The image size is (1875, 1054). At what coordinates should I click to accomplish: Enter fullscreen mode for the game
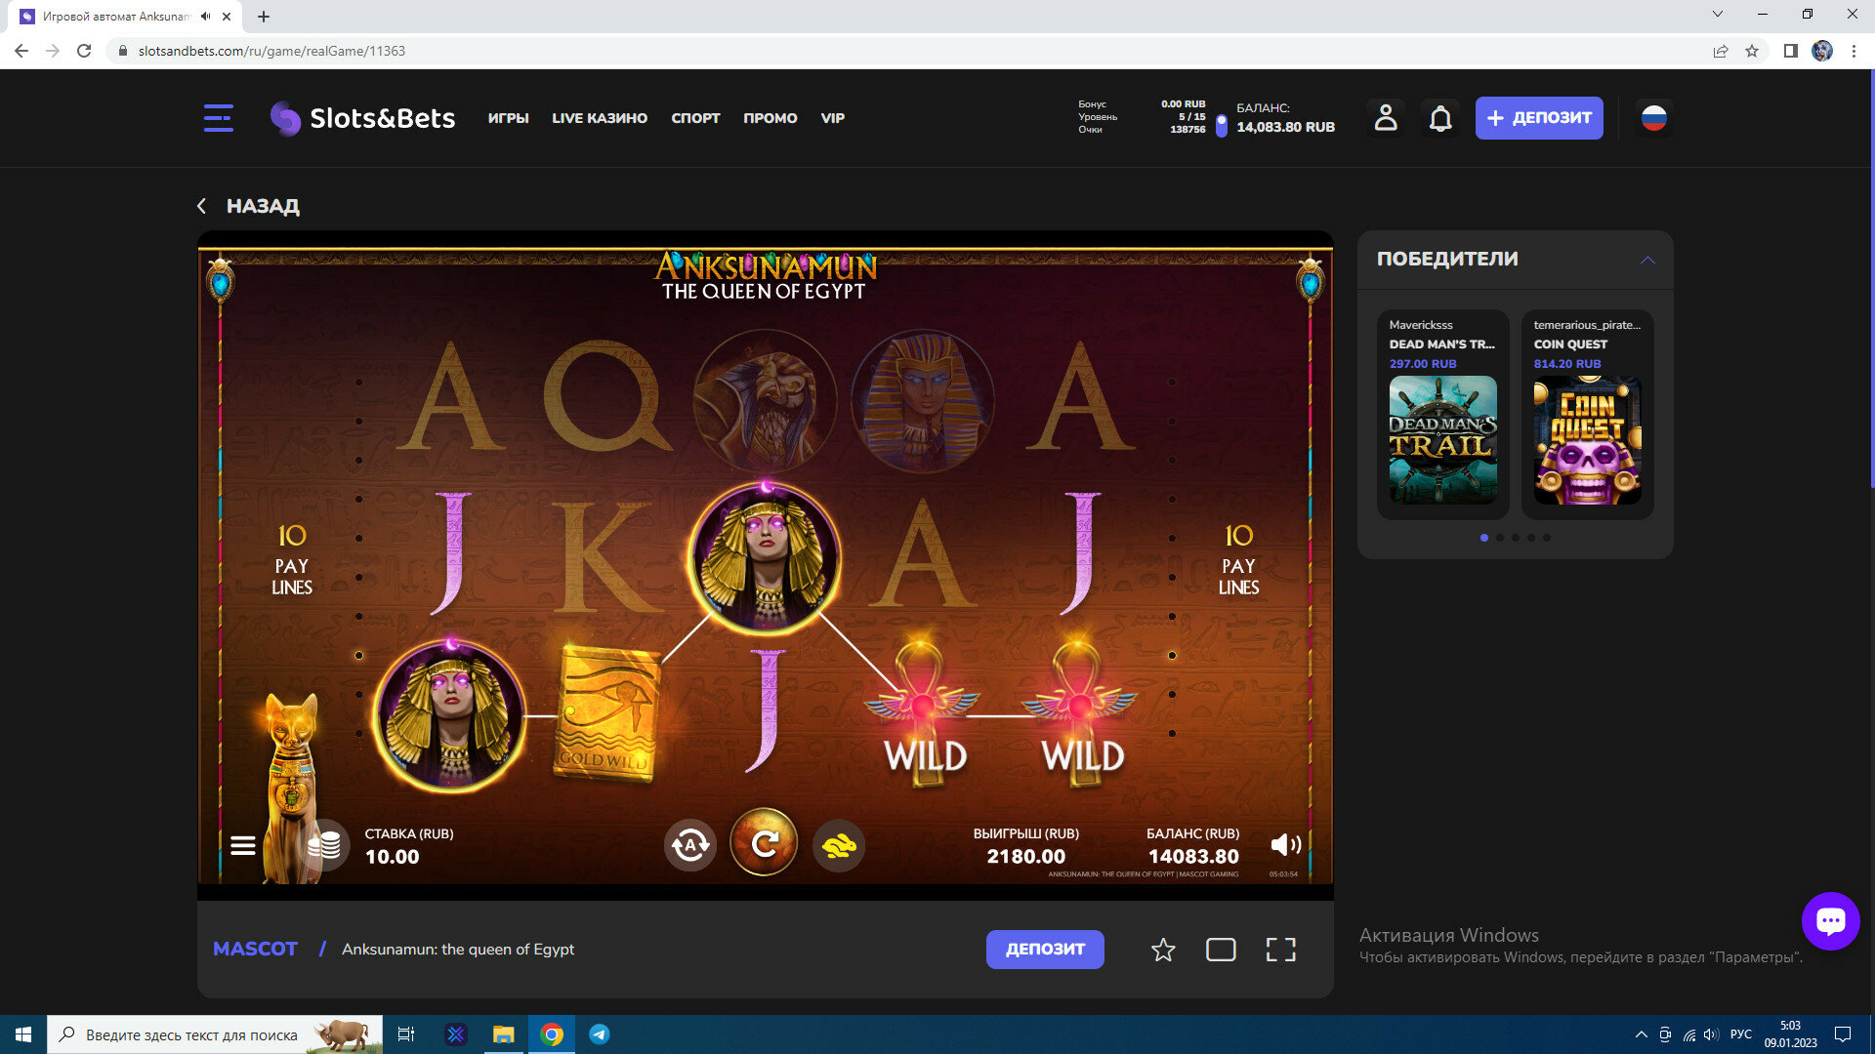[1280, 950]
